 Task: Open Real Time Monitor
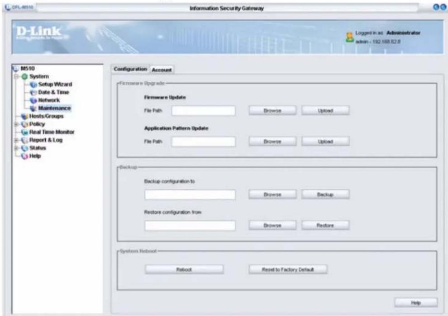pos(52,132)
